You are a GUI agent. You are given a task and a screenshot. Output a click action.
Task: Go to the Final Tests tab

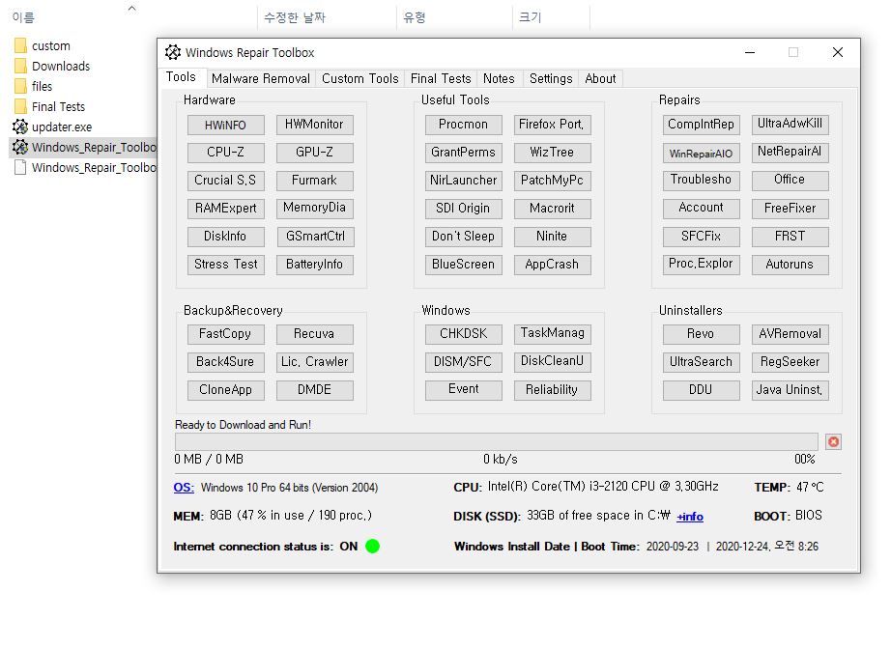[441, 78]
